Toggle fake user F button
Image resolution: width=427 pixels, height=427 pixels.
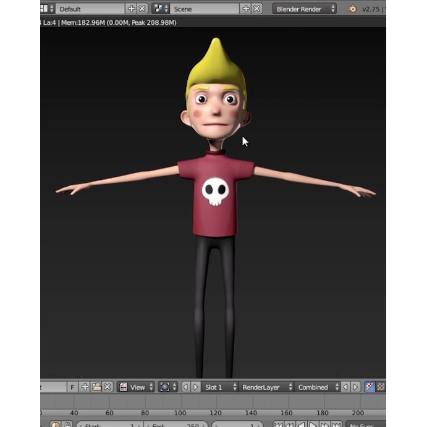[72, 387]
